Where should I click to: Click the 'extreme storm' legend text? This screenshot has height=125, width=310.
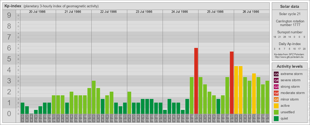click(292, 74)
